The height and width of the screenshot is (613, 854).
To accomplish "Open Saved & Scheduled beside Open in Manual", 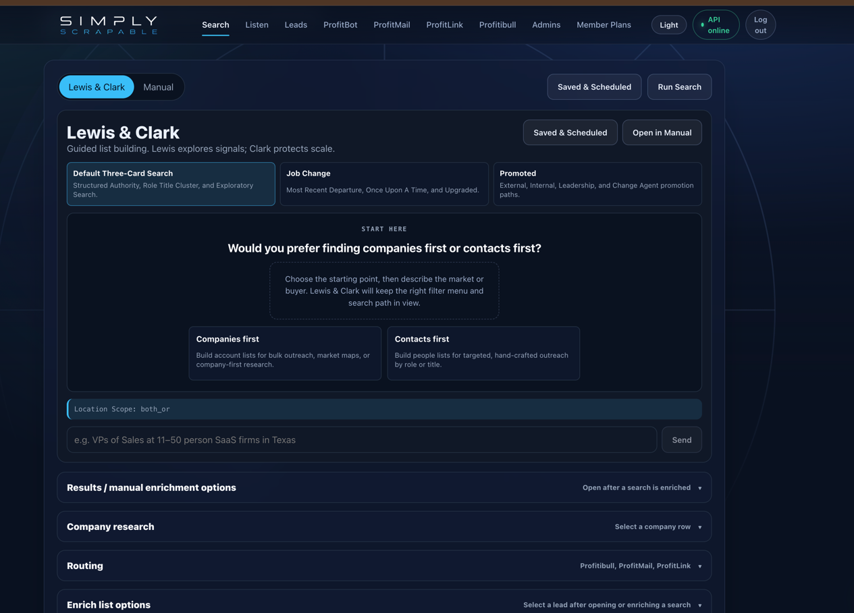I will [570, 132].
